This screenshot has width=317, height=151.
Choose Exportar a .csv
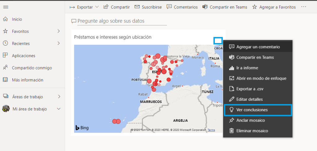258,89
